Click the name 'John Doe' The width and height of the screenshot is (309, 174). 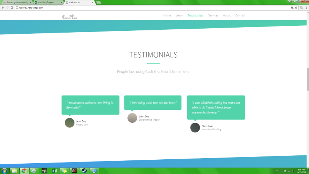tap(144, 117)
